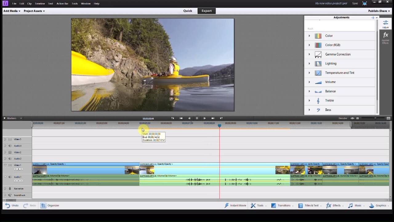
Task: Click the Redo button
Action: [x=30, y=205]
